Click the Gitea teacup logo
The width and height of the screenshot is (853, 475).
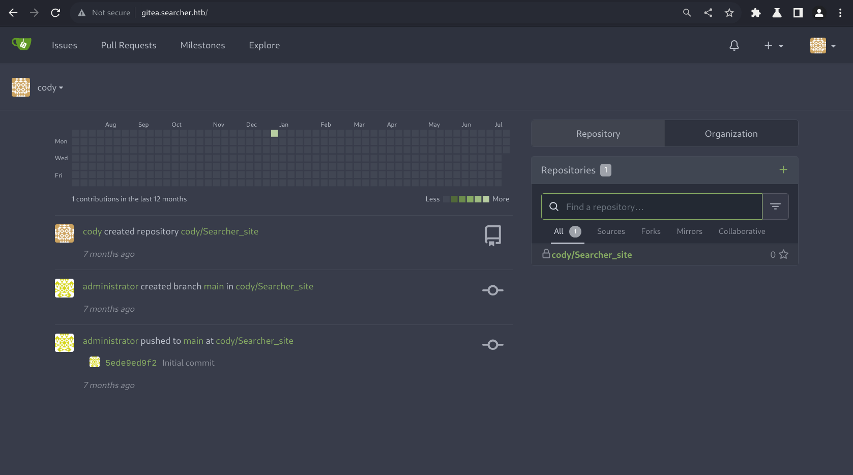21,45
